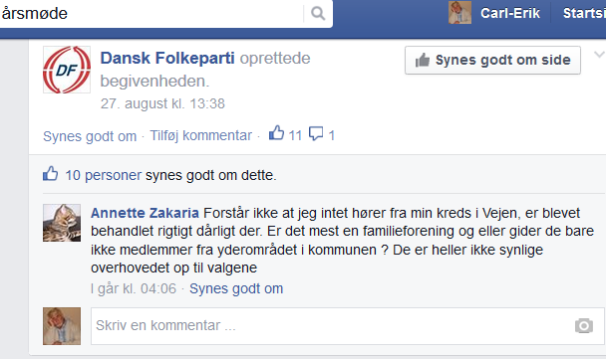This screenshot has height=359, width=606.
Task: Like Annette's comment via Synes godt om
Action: (x=236, y=288)
